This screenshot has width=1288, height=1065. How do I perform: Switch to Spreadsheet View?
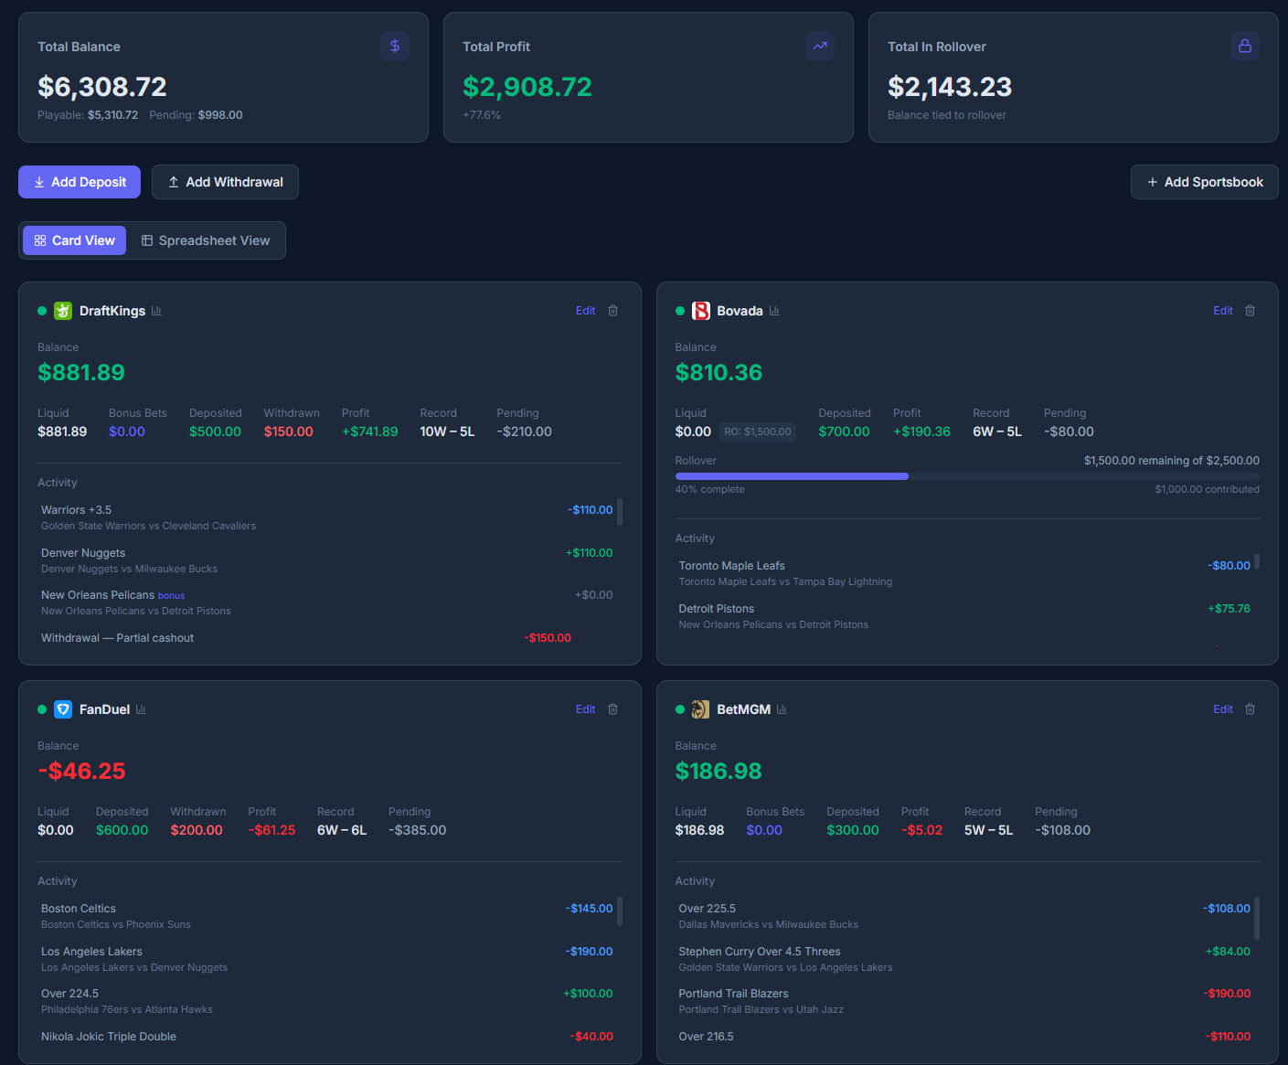coord(206,240)
